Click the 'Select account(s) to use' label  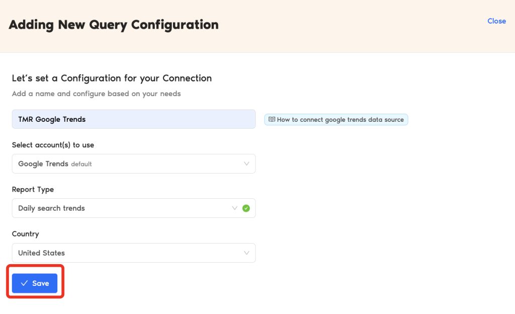click(53, 145)
